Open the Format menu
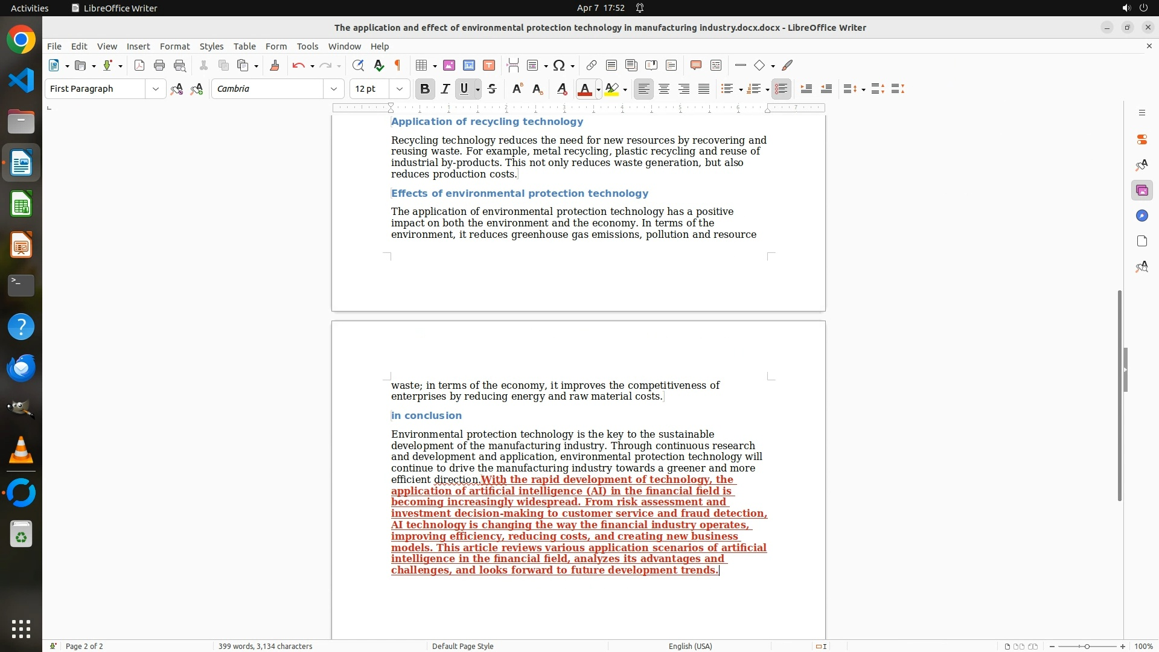 [174, 46]
